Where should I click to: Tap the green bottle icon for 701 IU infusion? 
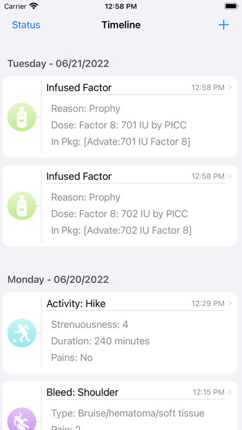tap(22, 117)
